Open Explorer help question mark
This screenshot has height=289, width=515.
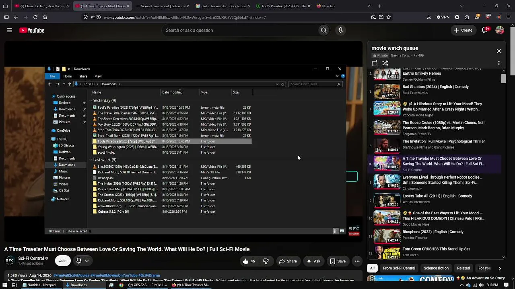(343, 76)
